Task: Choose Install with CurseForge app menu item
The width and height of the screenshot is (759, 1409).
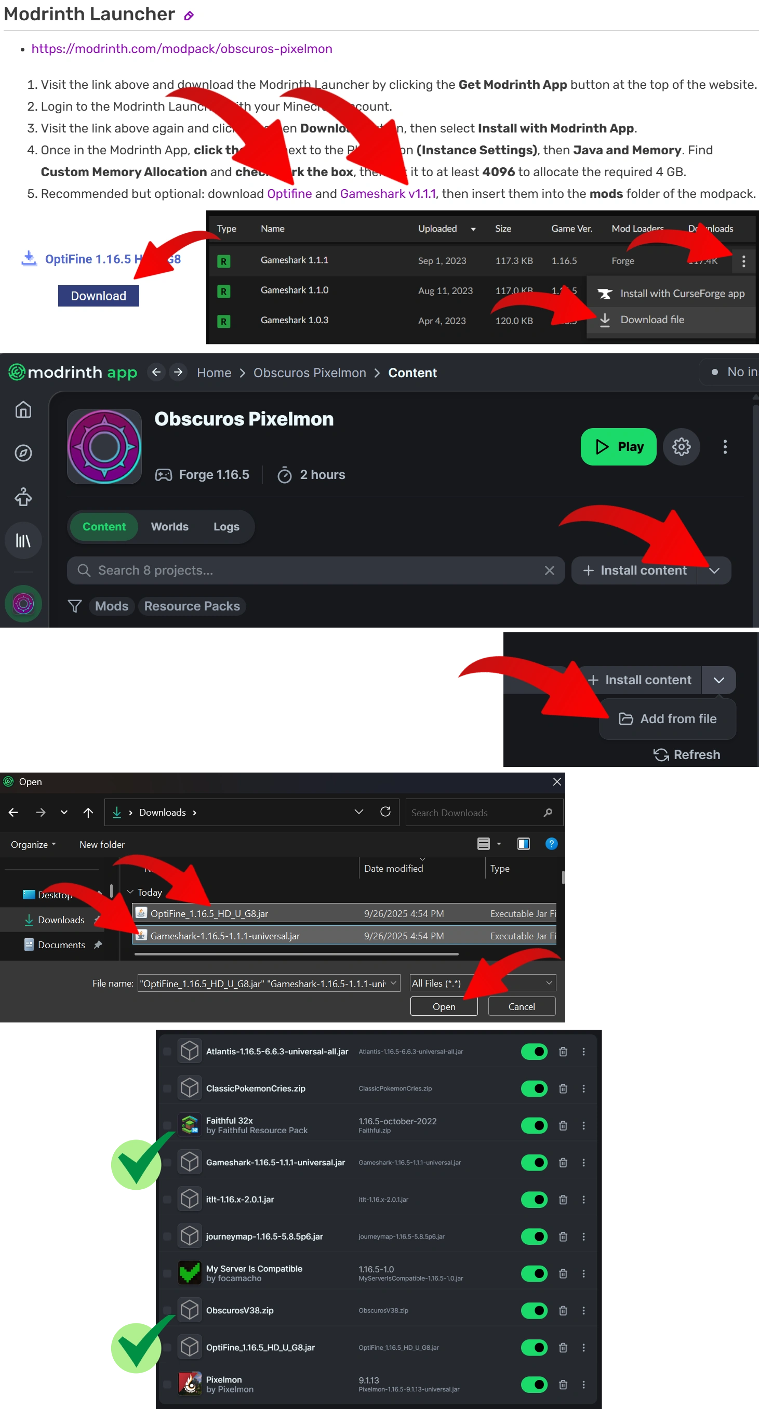Action: pos(672,294)
